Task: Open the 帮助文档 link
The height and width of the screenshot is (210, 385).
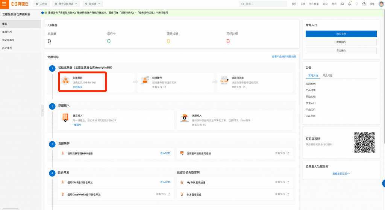Action: (311, 97)
